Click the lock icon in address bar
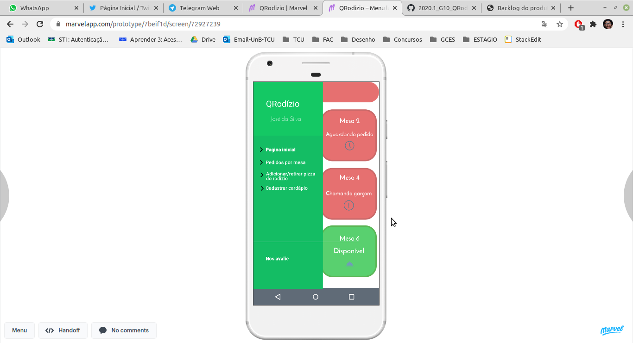633x343 pixels. [x=58, y=24]
